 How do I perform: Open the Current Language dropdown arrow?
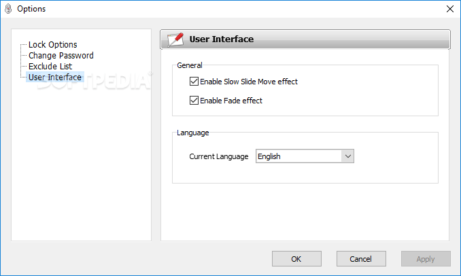348,156
